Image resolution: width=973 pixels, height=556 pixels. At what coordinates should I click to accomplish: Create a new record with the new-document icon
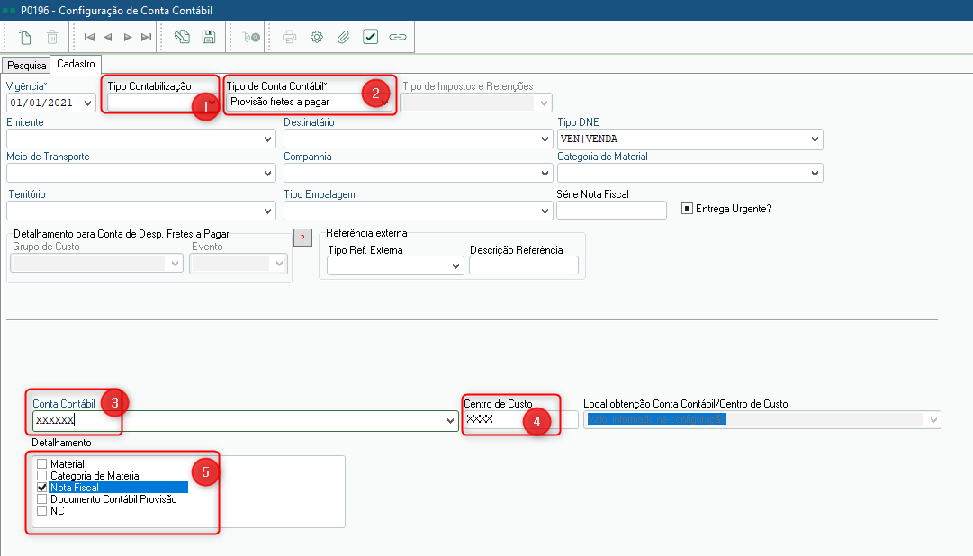(25, 37)
